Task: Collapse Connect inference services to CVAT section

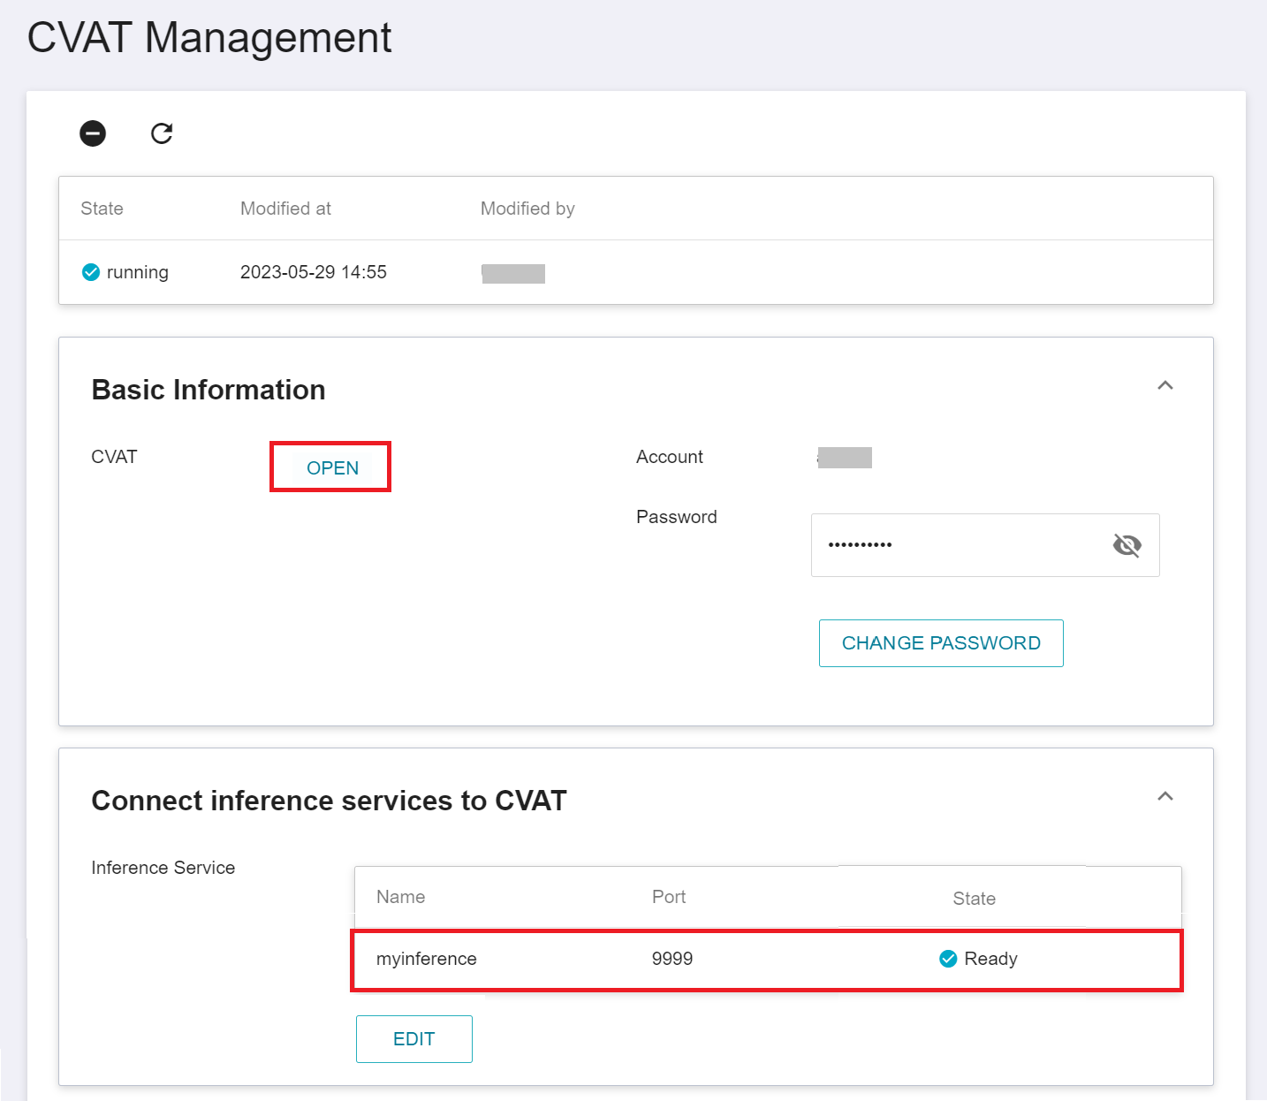Action: pos(1165,796)
